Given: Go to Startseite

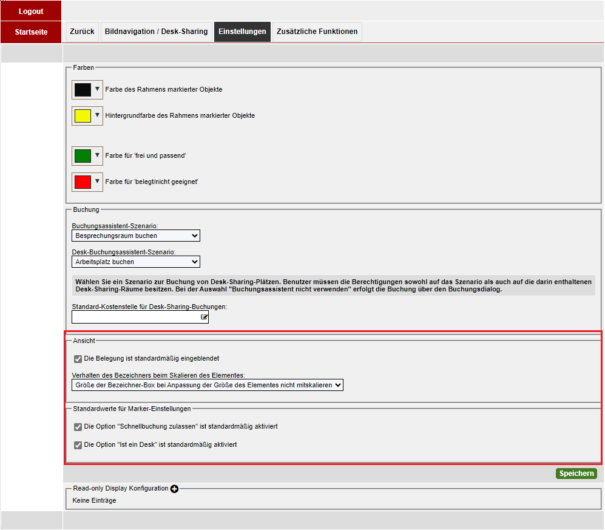Looking at the screenshot, I should [31, 32].
